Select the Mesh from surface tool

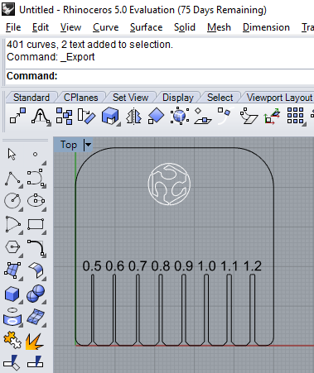tap(36, 317)
